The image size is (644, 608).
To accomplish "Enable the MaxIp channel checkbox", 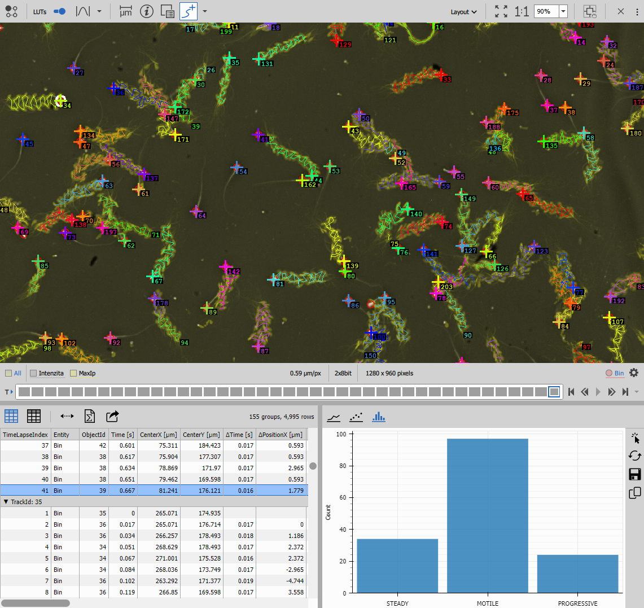I will click(73, 373).
